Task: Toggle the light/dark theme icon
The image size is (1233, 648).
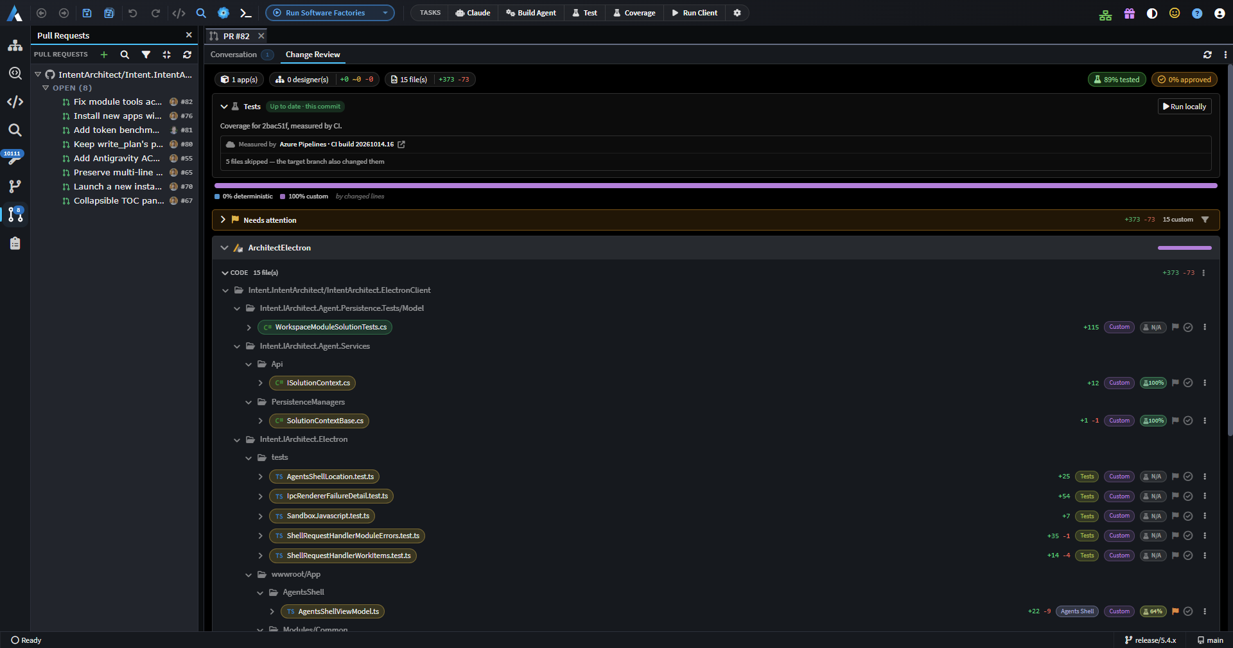Action: (x=1152, y=13)
